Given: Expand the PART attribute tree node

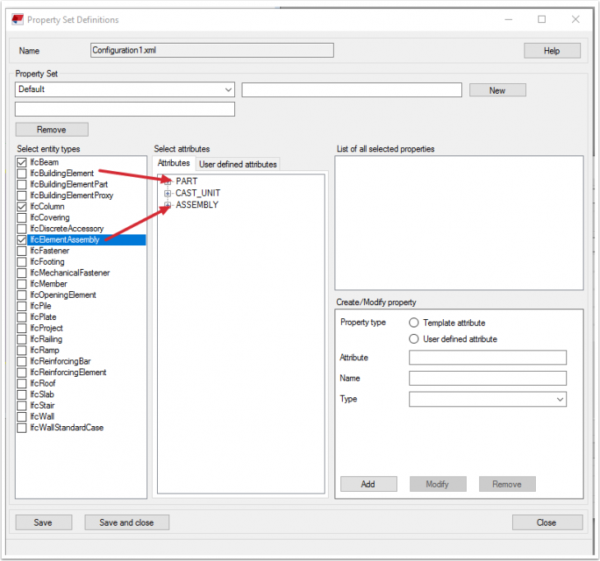Looking at the screenshot, I should coord(168,181).
